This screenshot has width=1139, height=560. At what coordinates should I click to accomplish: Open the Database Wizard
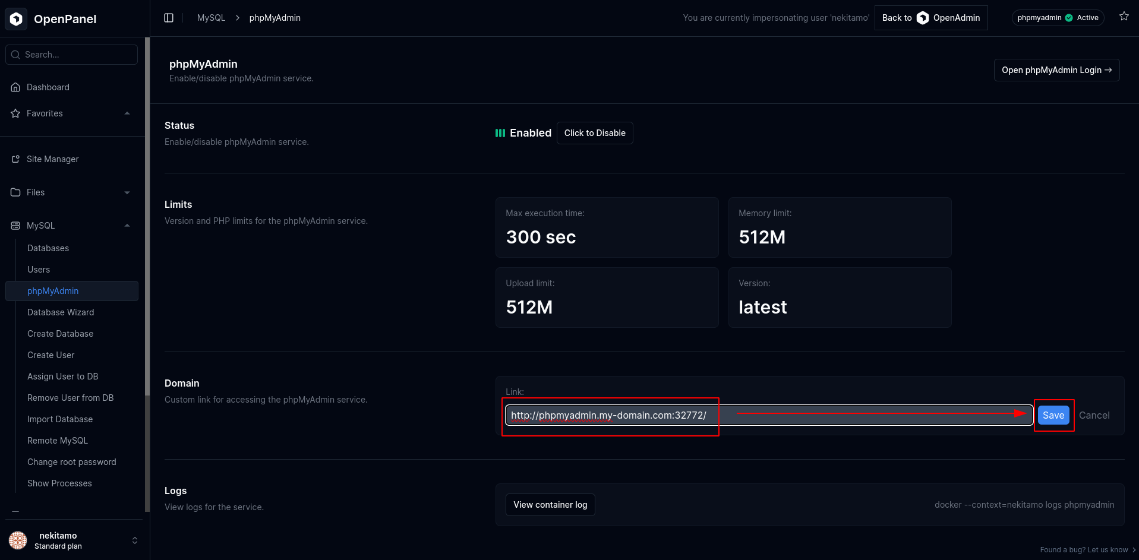point(61,312)
